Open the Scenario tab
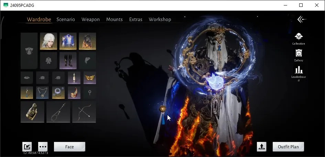 click(x=66, y=20)
